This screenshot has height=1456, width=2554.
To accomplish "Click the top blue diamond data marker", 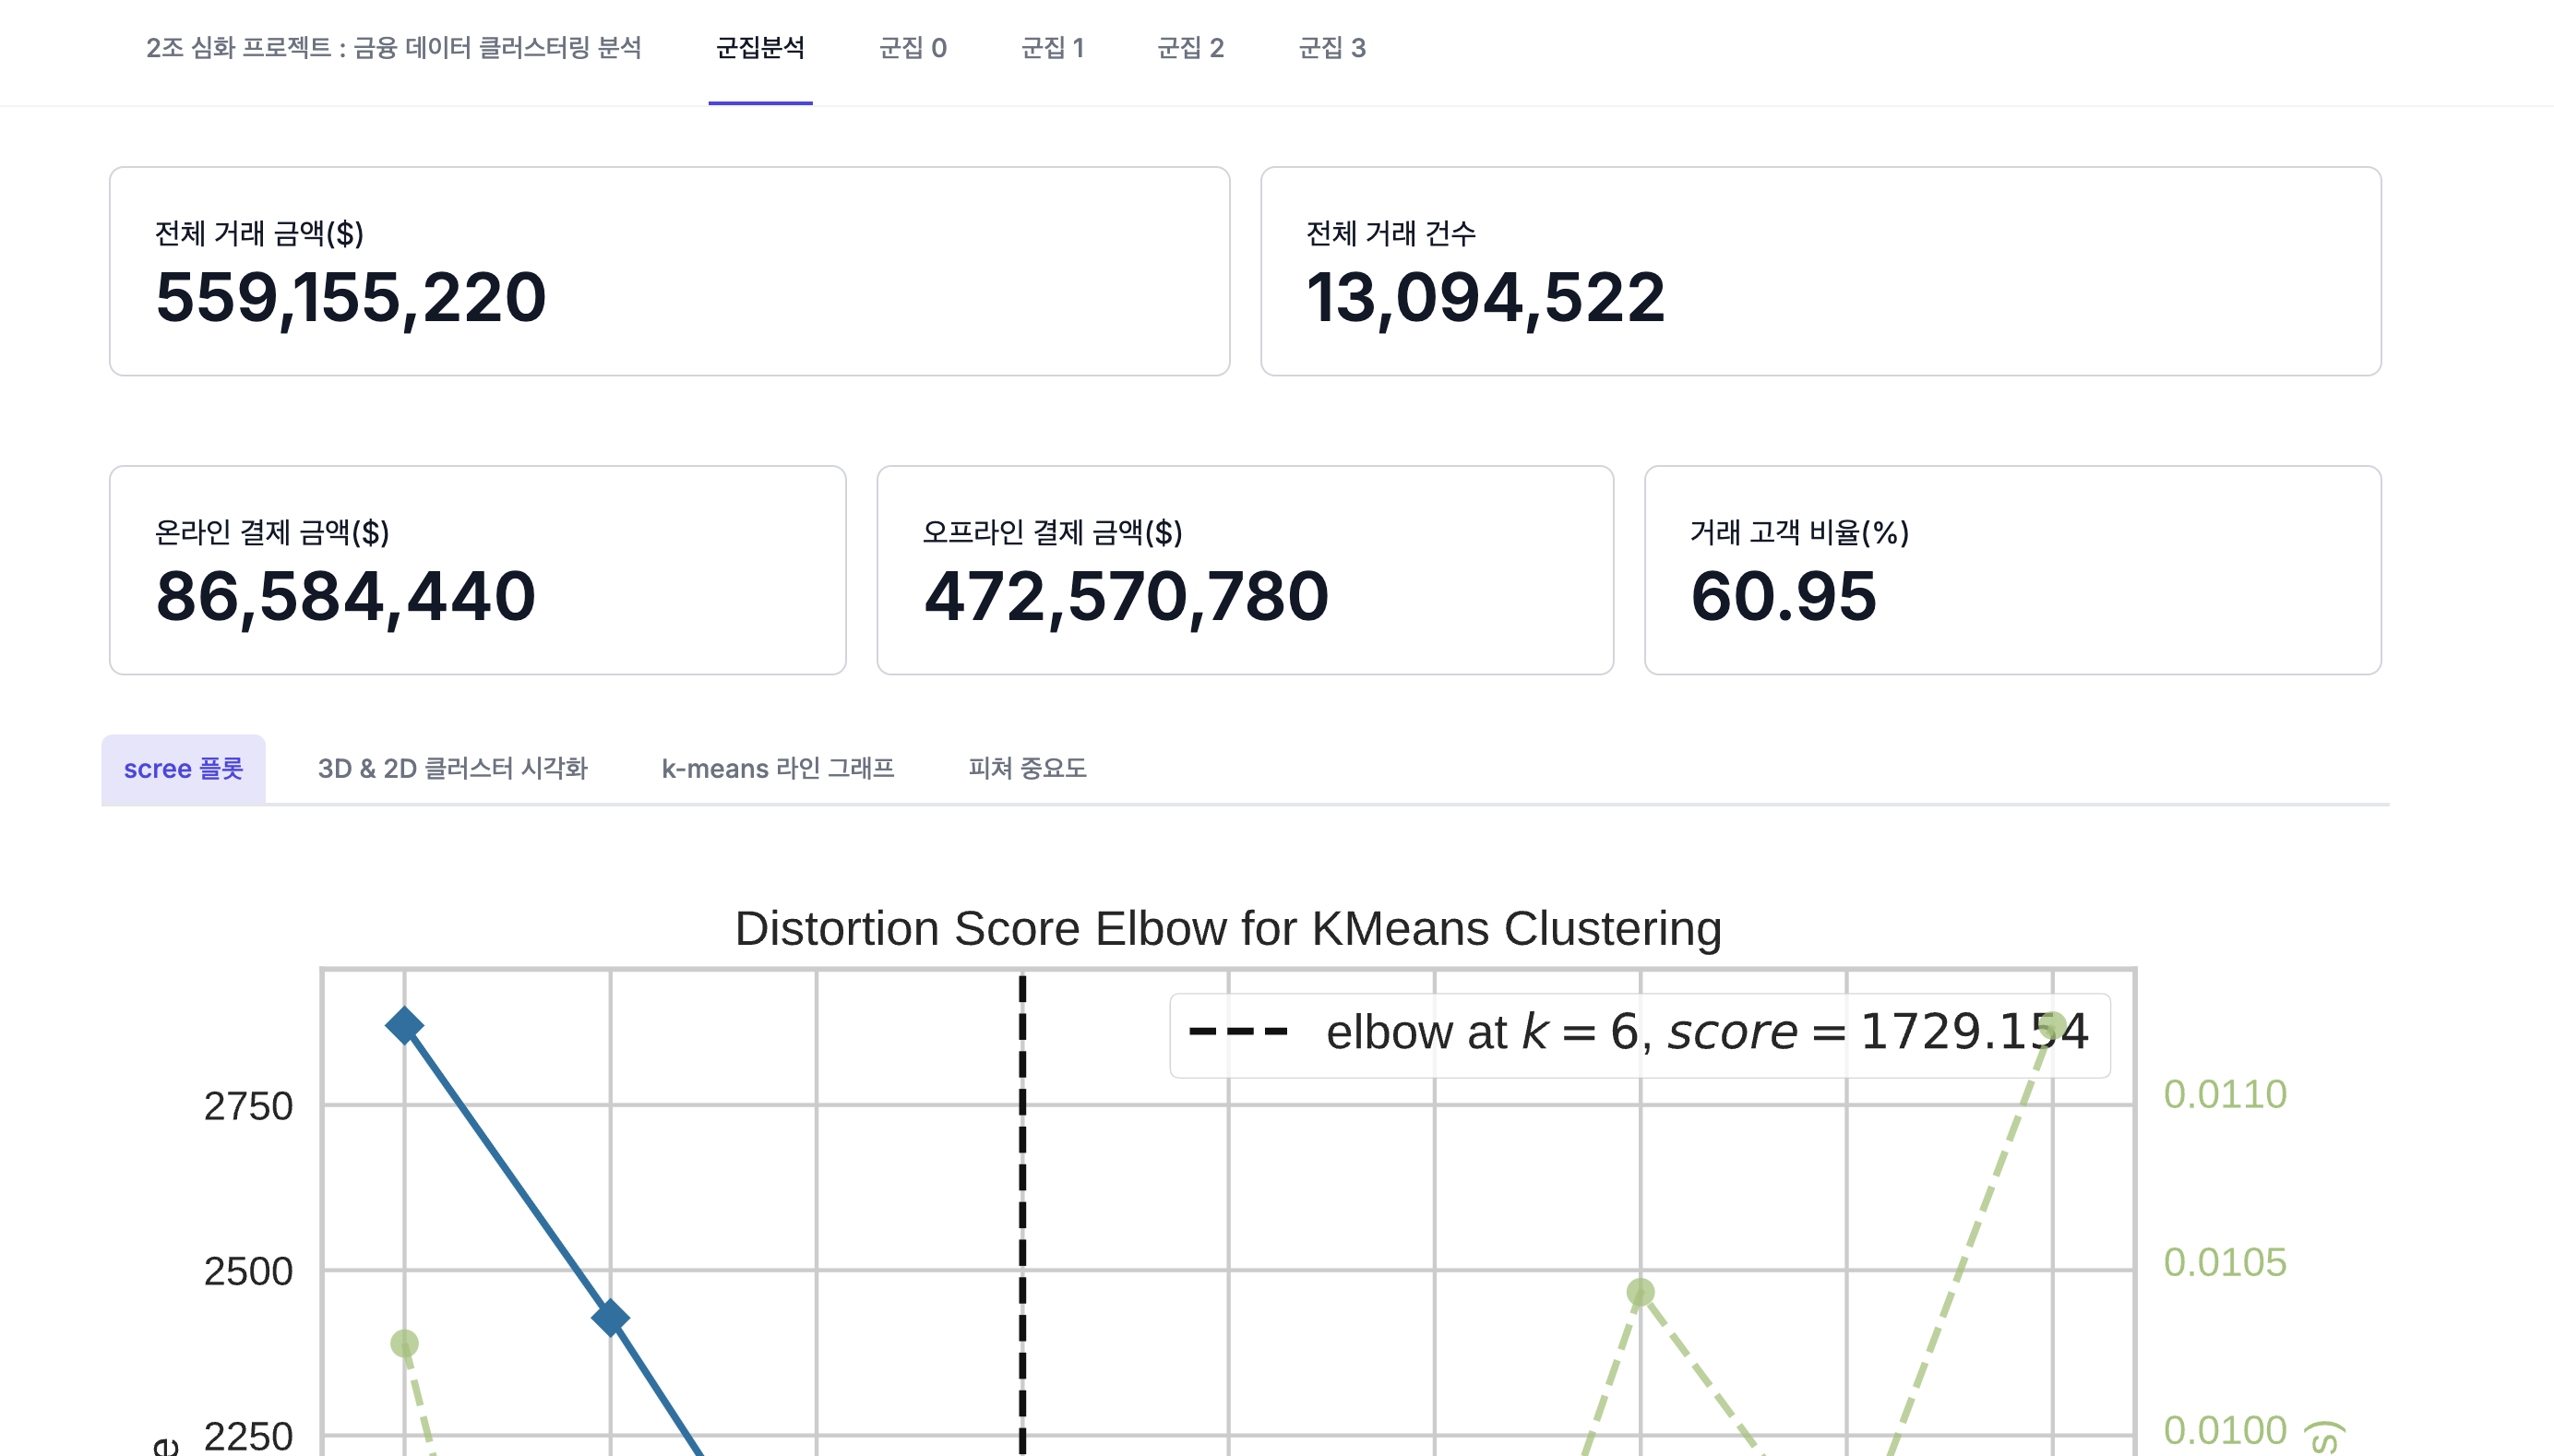I will point(405,1025).
